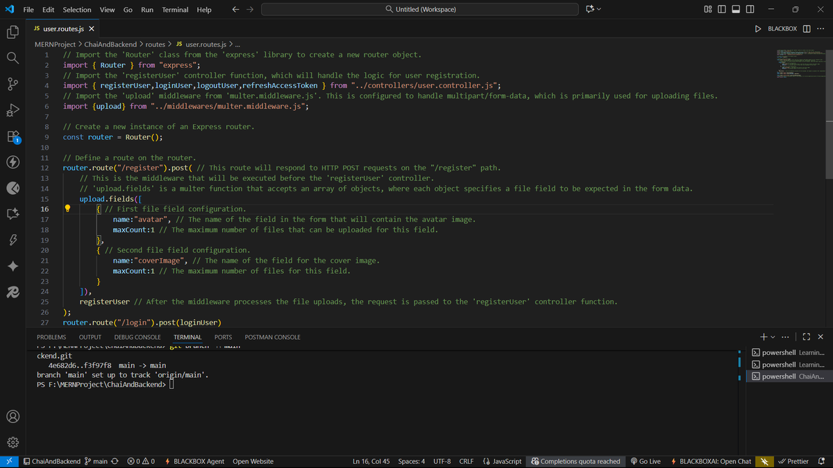Open the Terminal menu
The image size is (833, 468).
(175, 10)
